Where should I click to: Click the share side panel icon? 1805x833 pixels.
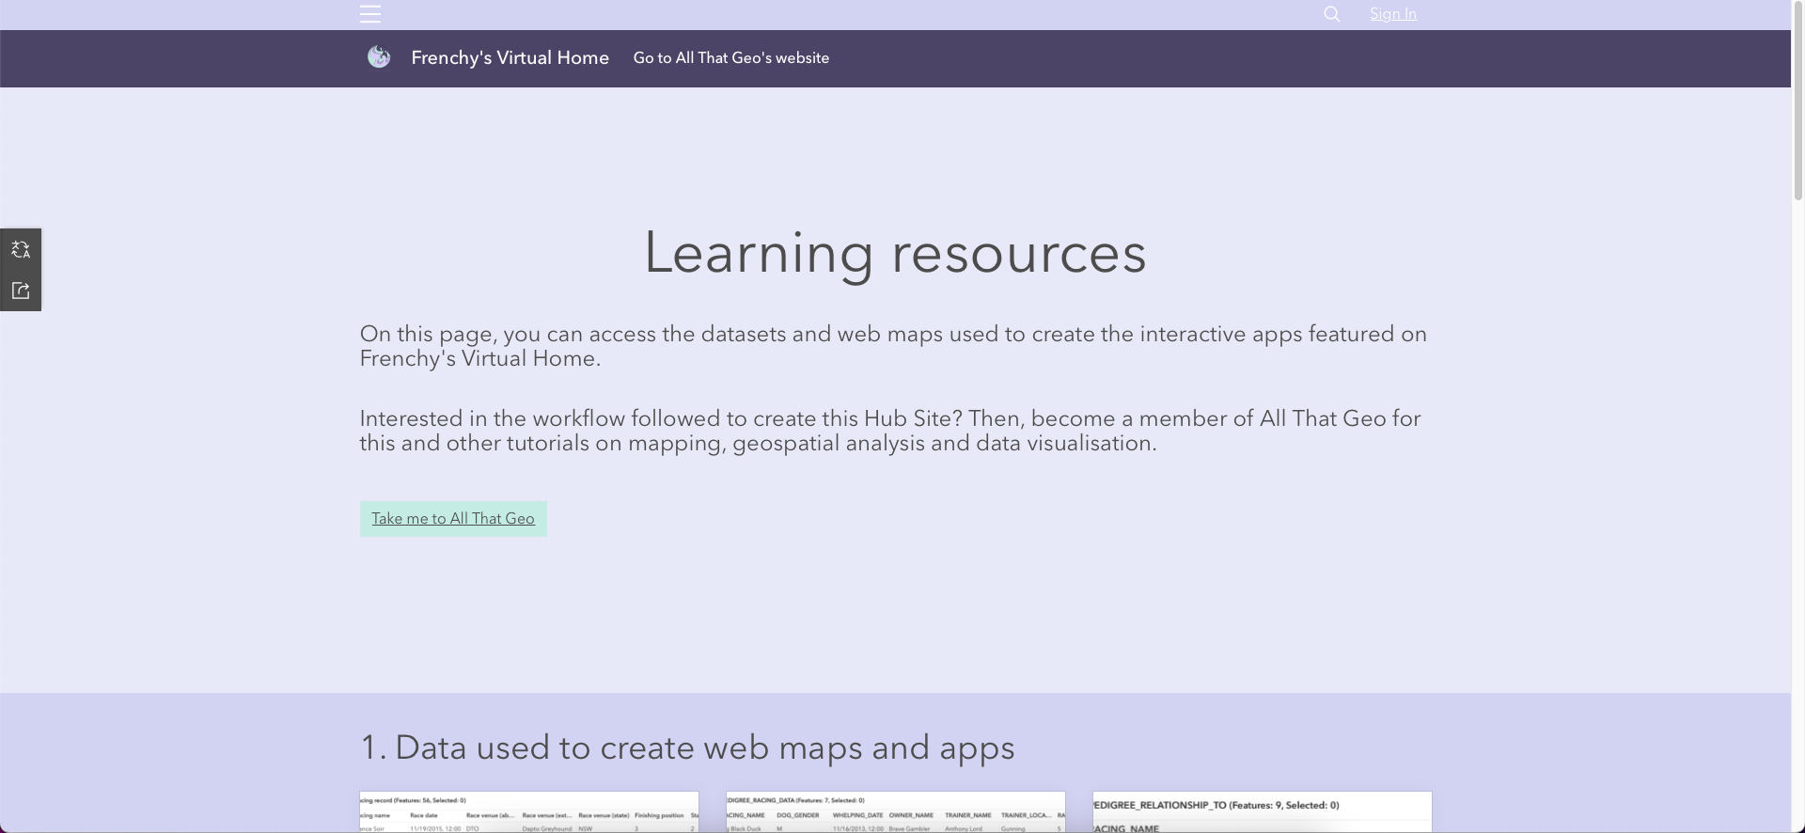coord(21,291)
